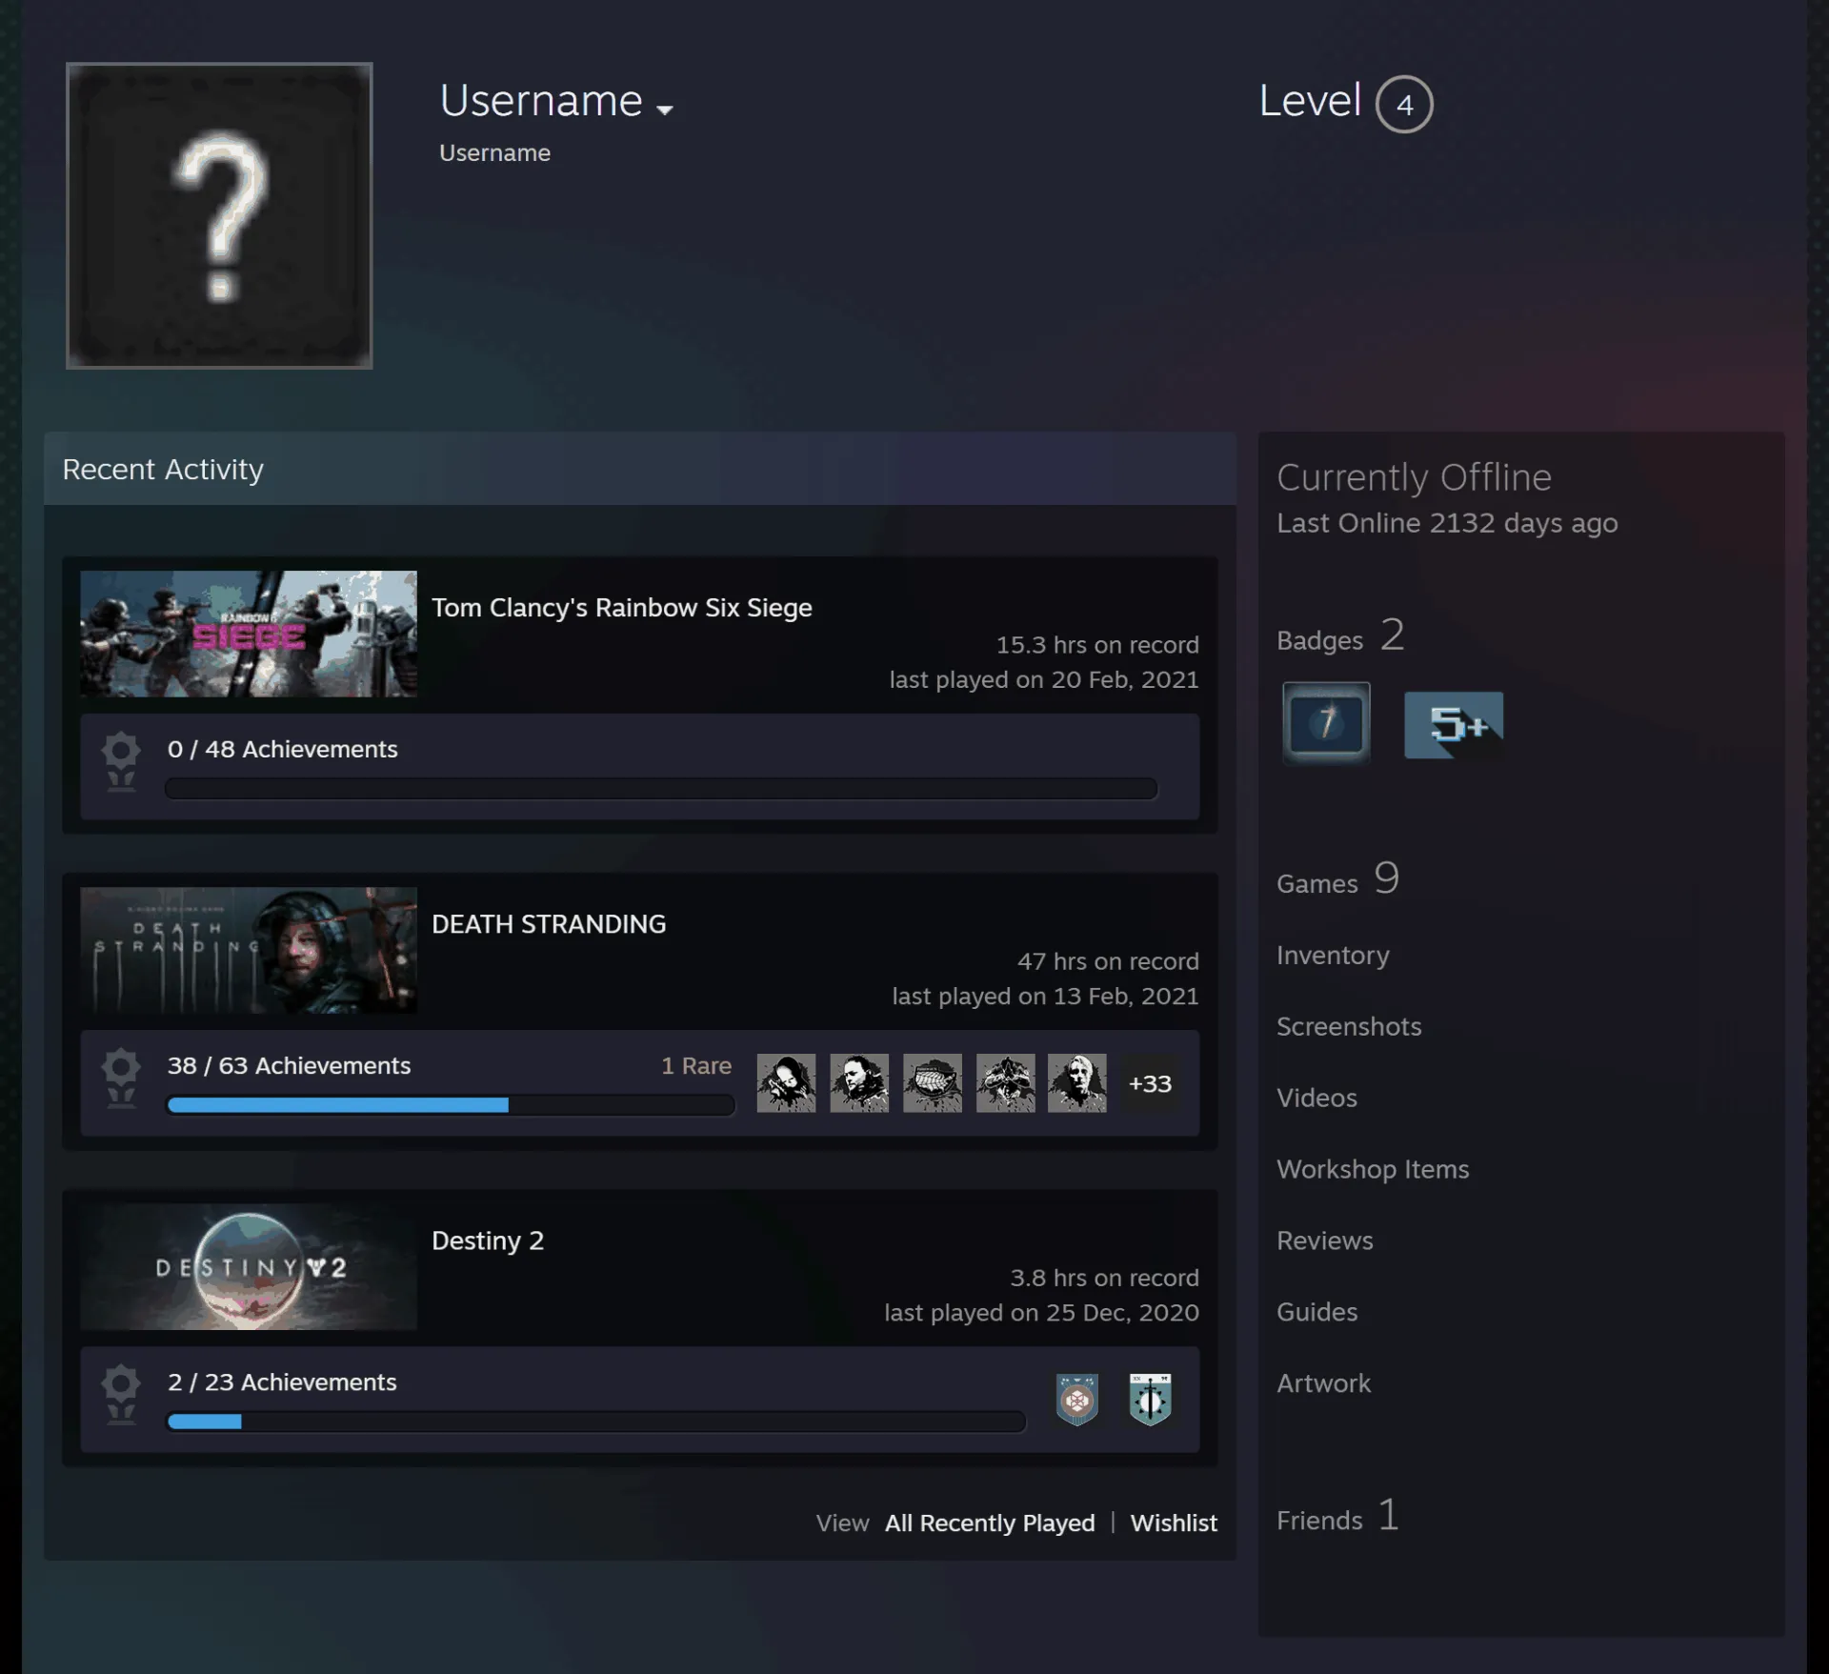
Task: Open the Inventory link
Action: [x=1333, y=956]
